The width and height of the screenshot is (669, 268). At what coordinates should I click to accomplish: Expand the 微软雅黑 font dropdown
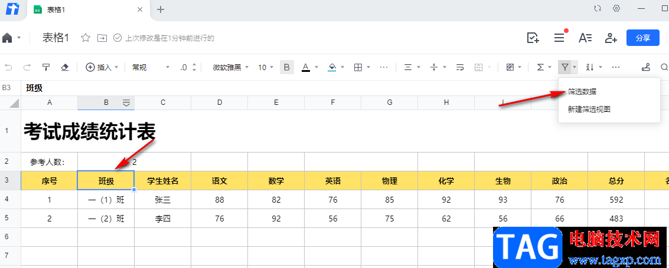click(230, 67)
